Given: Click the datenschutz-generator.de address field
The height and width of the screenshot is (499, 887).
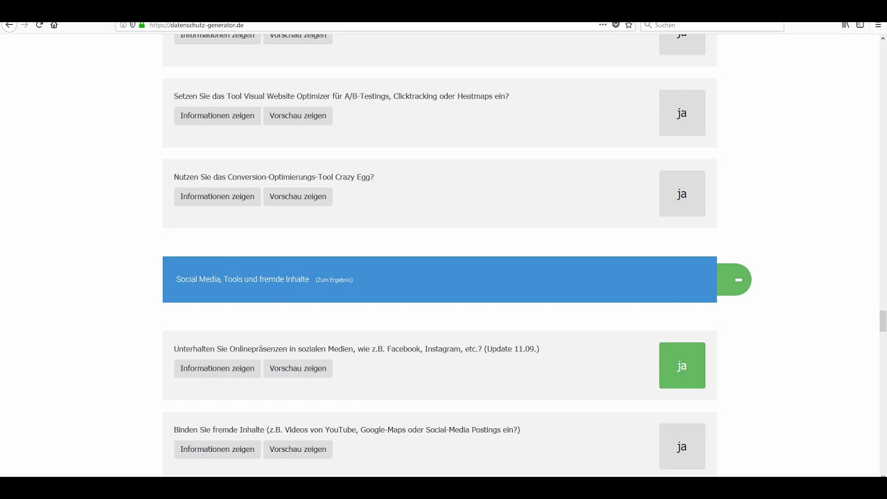Looking at the screenshot, I should [374, 25].
